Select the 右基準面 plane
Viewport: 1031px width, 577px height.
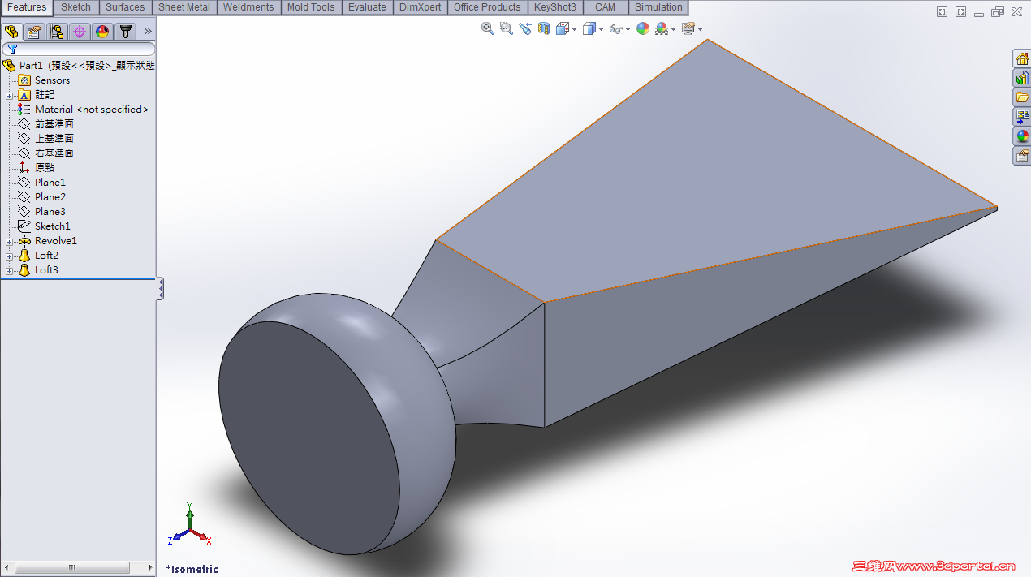(45, 153)
